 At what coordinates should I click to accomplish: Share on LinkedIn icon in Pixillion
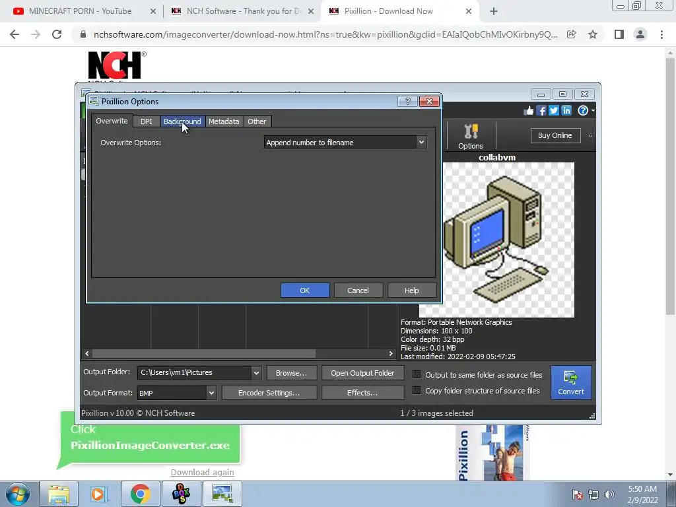(566, 111)
